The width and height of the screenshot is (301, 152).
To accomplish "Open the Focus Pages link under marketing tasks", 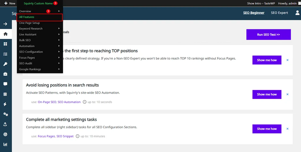I will click(x=46, y=136).
